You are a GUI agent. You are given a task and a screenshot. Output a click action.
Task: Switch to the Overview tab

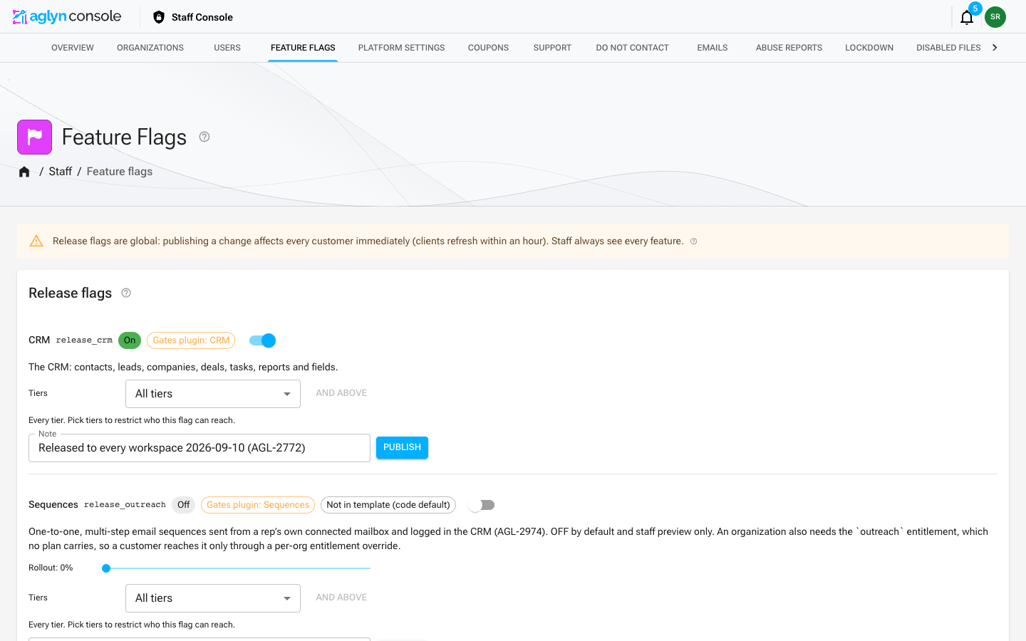point(73,48)
